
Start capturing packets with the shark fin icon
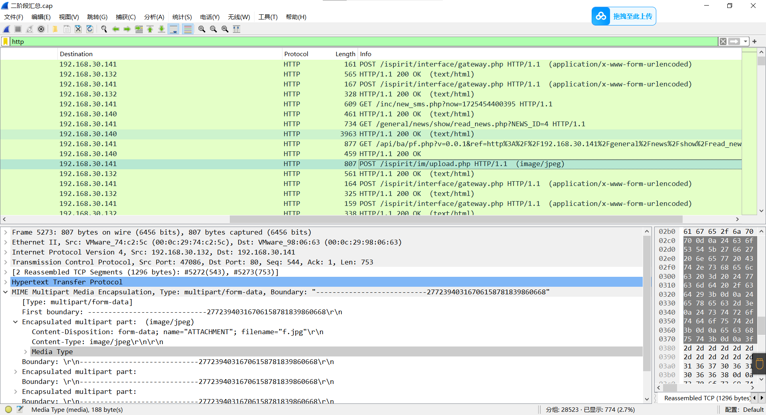6,29
